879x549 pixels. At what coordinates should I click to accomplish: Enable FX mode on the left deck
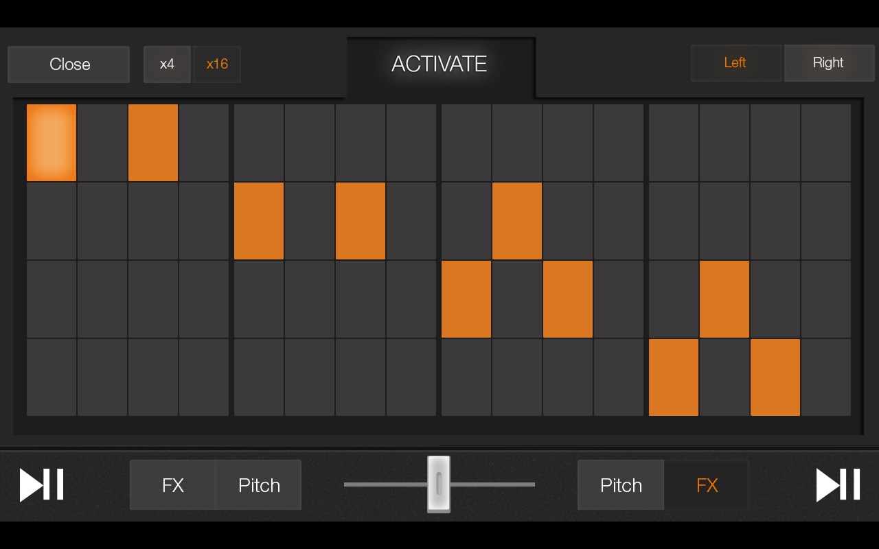[172, 485]
